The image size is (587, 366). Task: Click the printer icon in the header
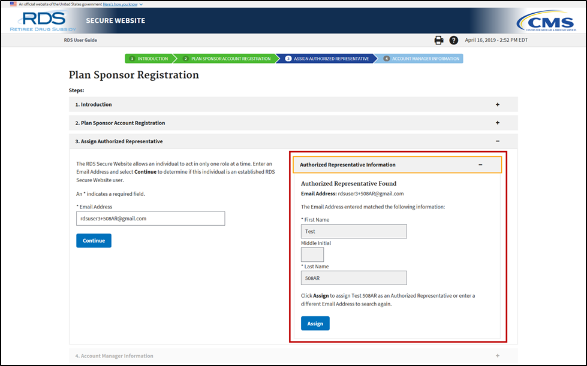point(438,40)
